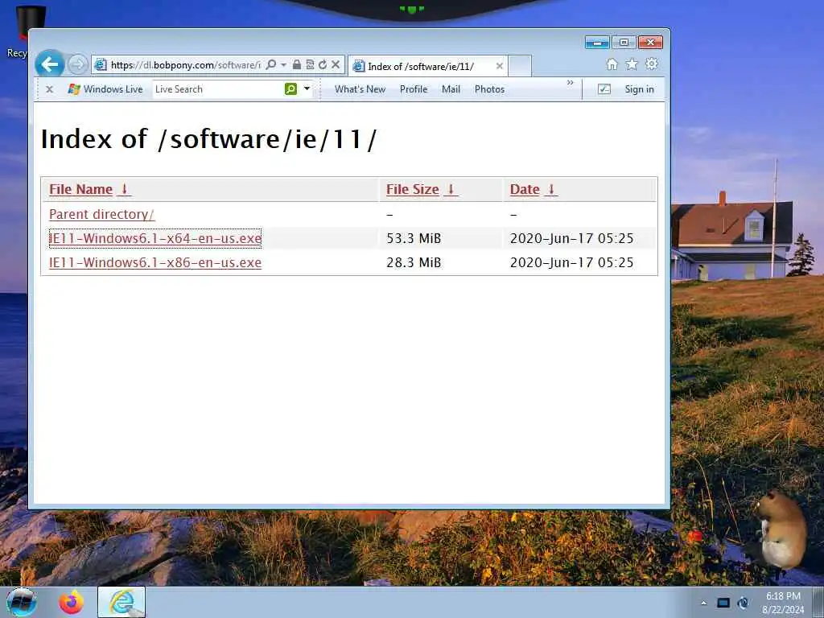Click the search magnifier in address bar
Screen dimensions: 824x618
(x=271, y=64)
